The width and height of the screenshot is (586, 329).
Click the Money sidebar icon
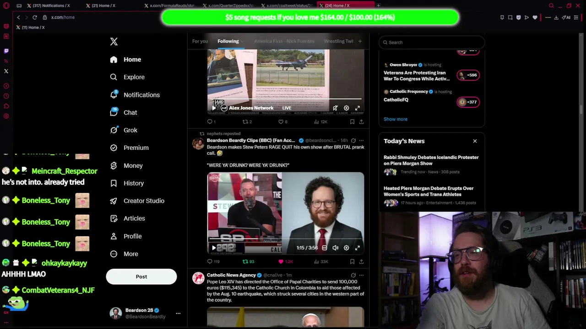[x=114, y=165]
